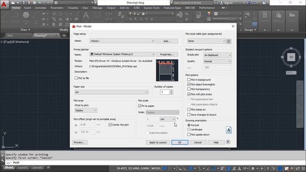This screenshot has width=306, height=172.
Task: Open the AutoCAD application menu logo
Action: tap(4, 4)
